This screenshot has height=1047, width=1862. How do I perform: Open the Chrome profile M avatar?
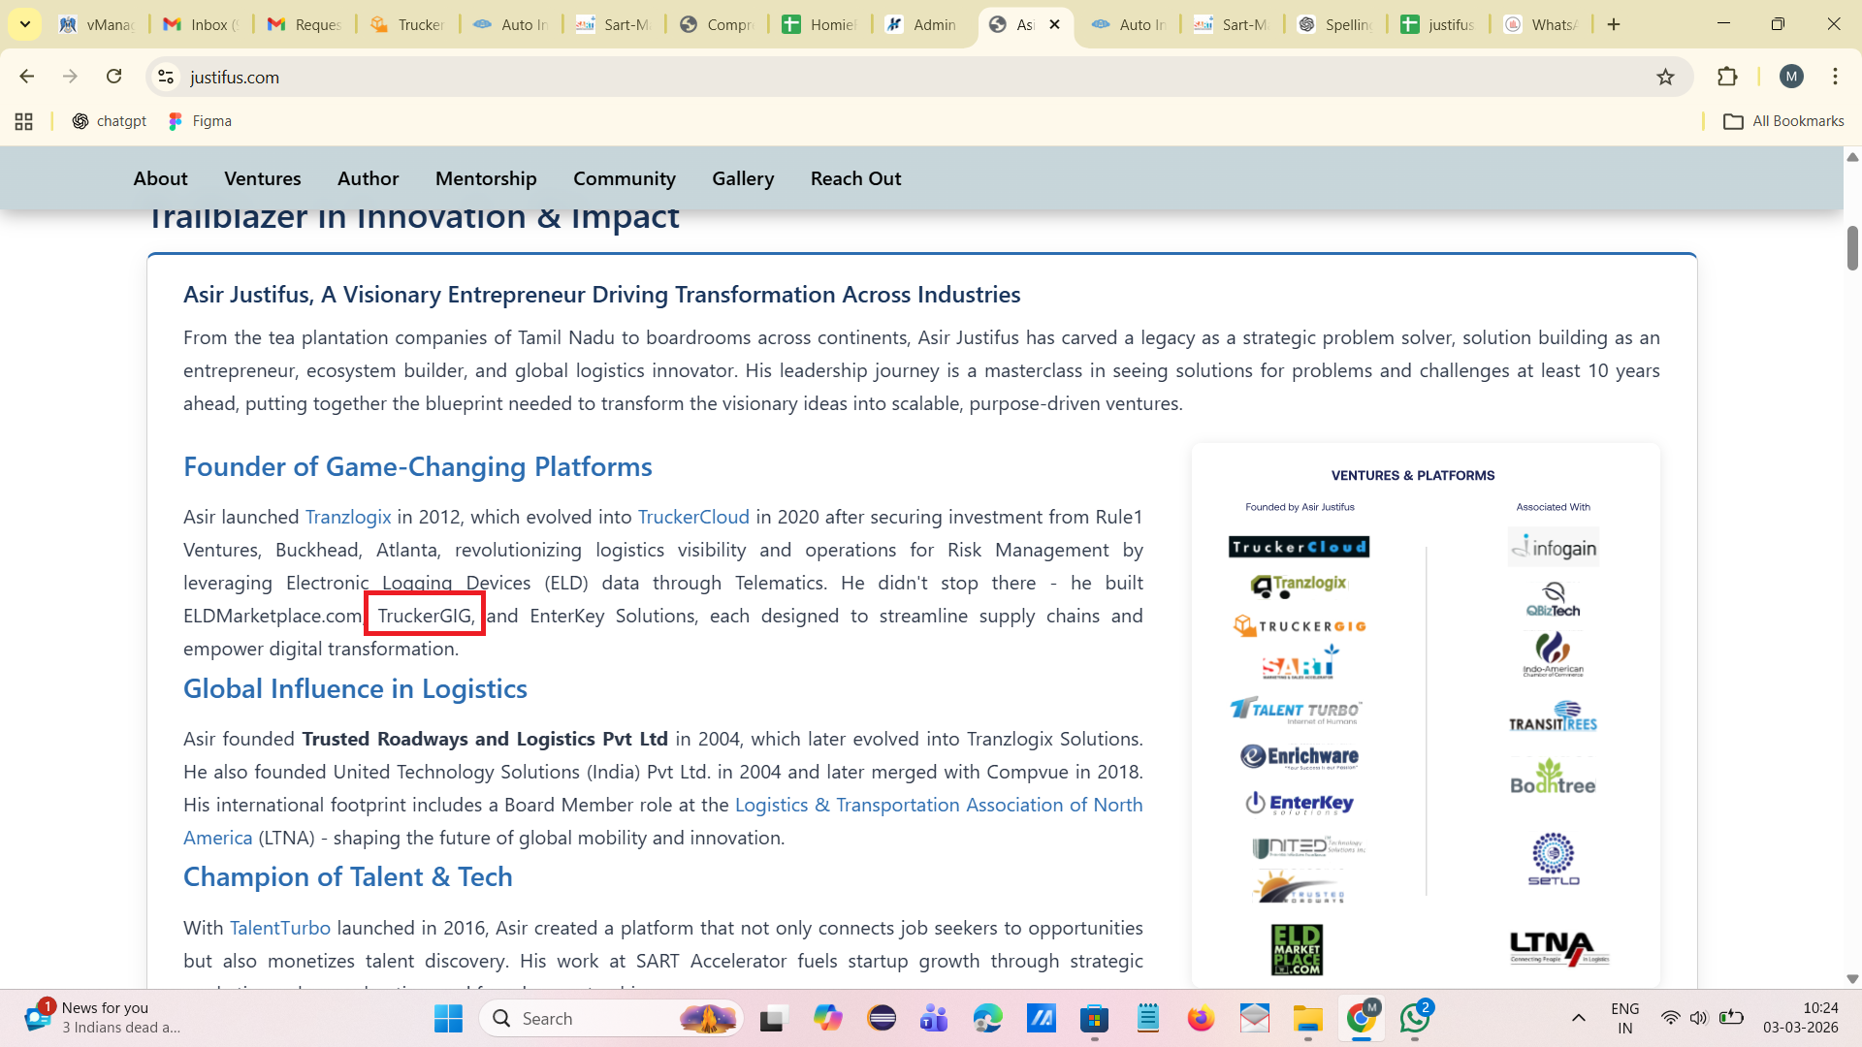click(1791, 77)
